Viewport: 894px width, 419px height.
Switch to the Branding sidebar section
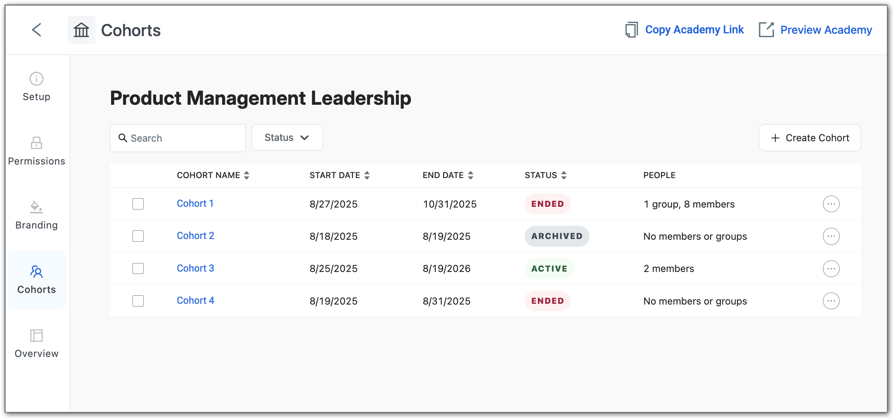pos(37,215)
